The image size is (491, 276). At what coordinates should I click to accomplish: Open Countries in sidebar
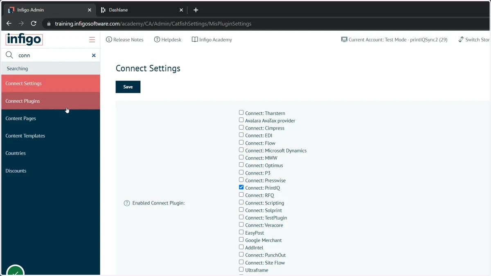[51, 153]
